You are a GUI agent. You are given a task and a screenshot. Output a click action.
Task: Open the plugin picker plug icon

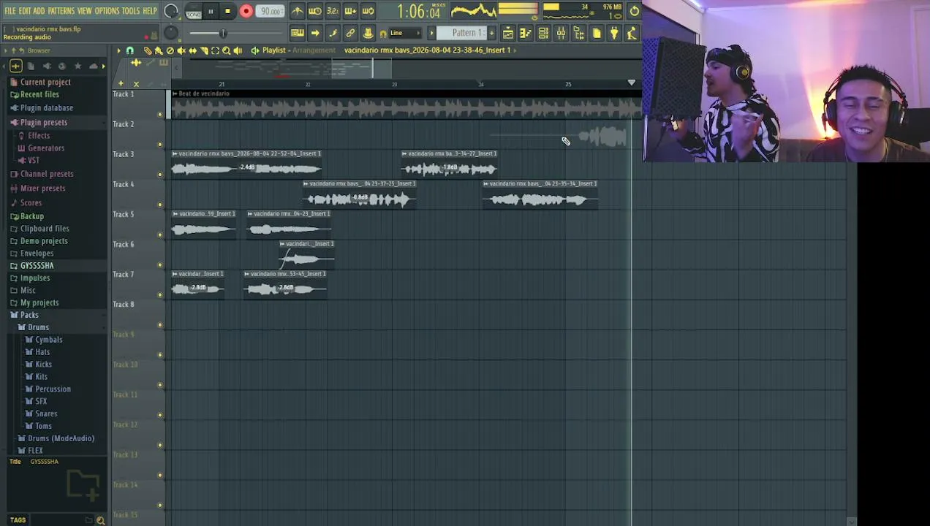point(614,33)
